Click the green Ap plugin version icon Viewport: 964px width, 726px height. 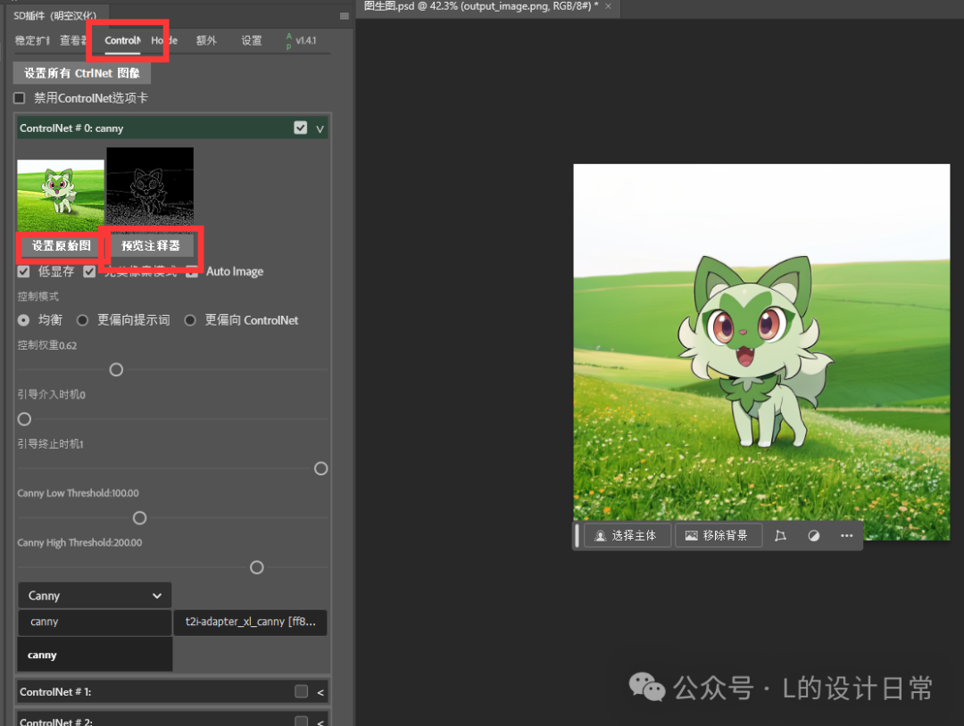pyautogui.click(x=287, y=39)
